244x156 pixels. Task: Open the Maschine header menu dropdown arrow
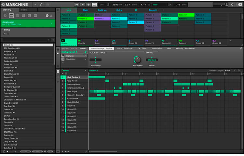(35, 5)
